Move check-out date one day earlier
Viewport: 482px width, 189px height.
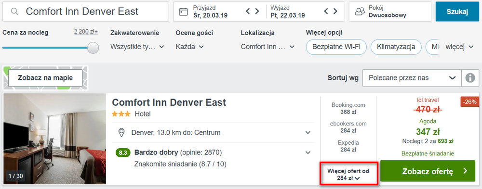click(x=326, y=12)
